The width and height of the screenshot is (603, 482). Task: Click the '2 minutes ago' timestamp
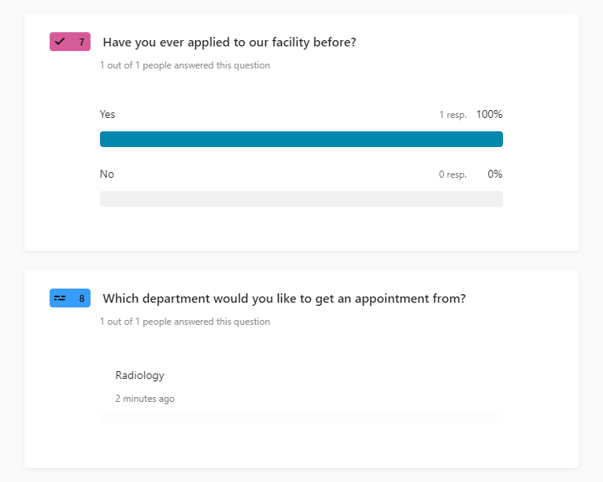pos(145,399)
